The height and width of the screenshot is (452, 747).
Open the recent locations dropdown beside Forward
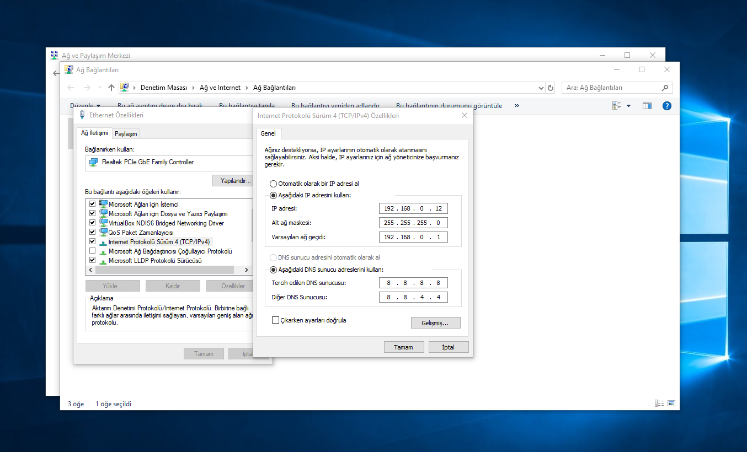pyautogui.click(x=100, y=88)
